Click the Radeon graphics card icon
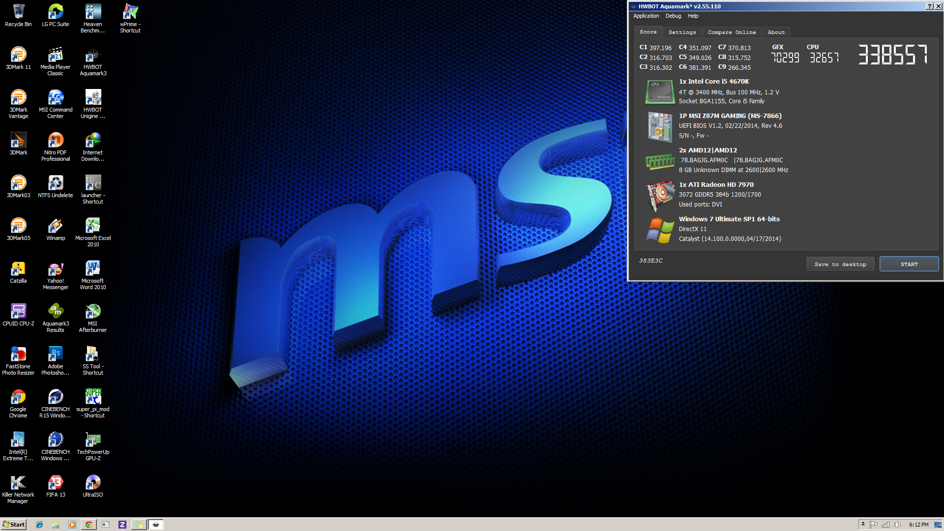 click(659, 196)
